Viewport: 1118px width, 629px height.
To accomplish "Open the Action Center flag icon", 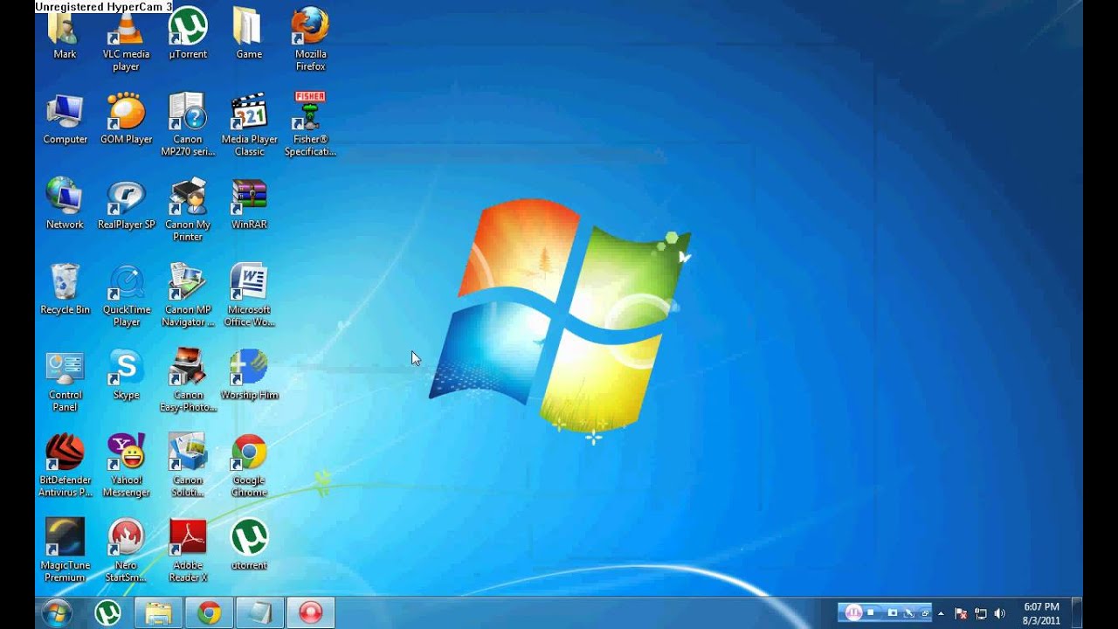I will pyautogui.click(x=961, y=613).
